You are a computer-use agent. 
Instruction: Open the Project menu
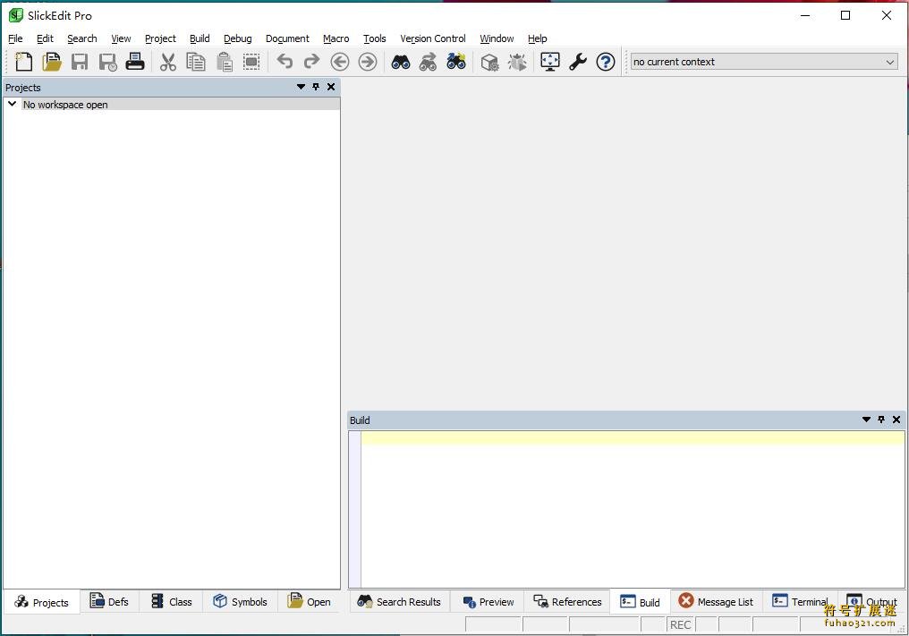(x=160, y=38)
